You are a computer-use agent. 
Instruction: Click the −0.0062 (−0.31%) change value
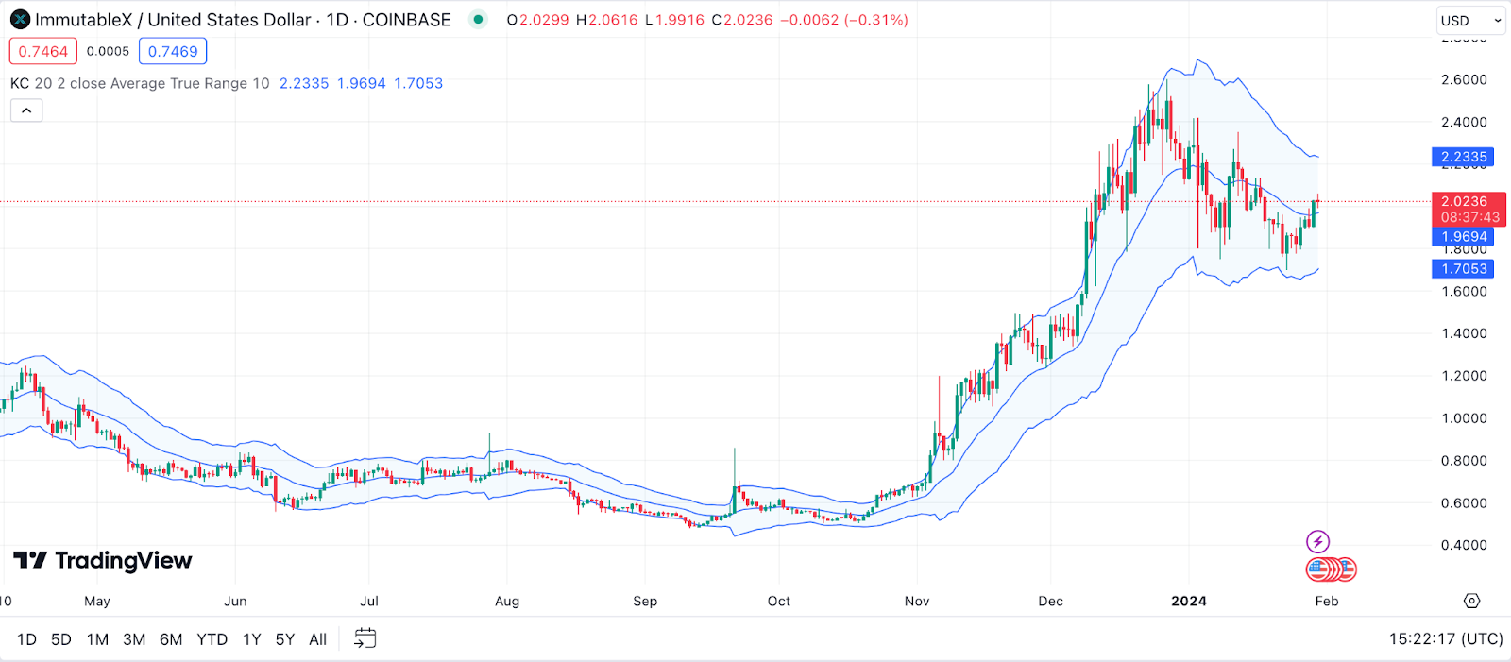[844, 20]
